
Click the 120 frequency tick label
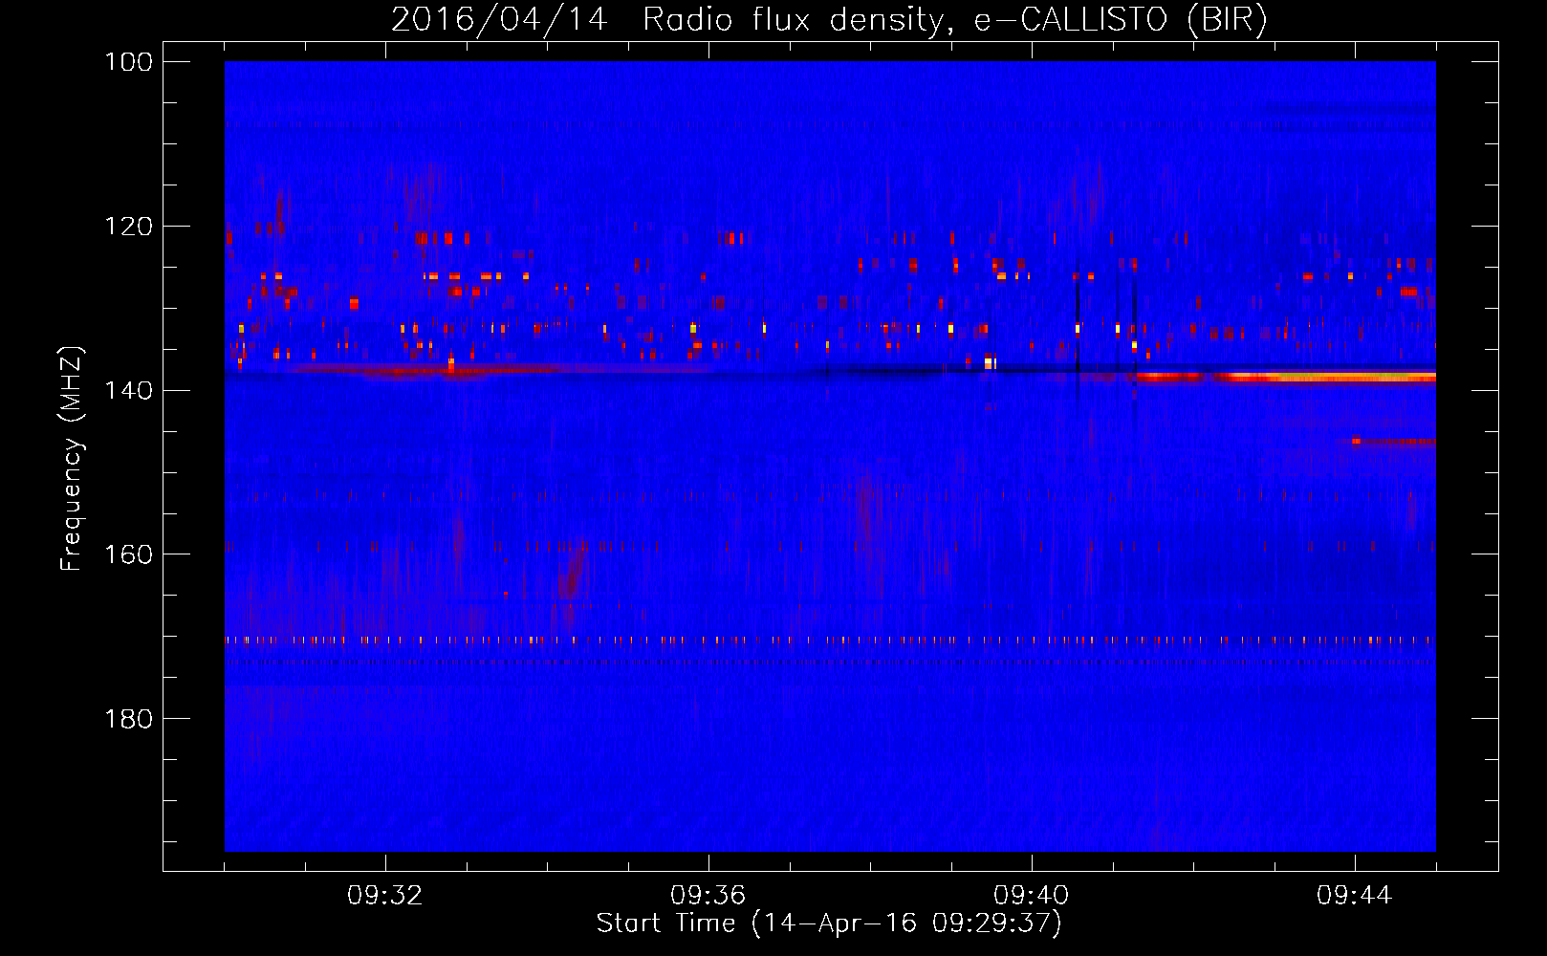(128, 227)
